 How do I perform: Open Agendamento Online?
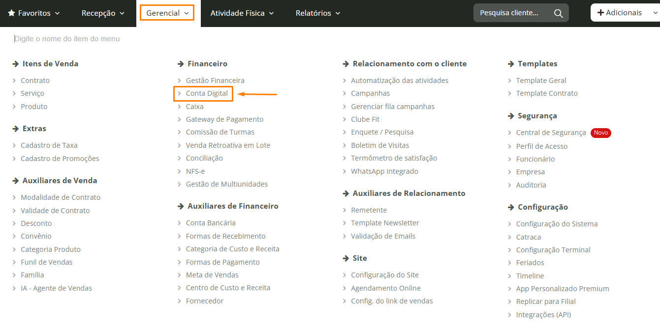pos(386,288)
